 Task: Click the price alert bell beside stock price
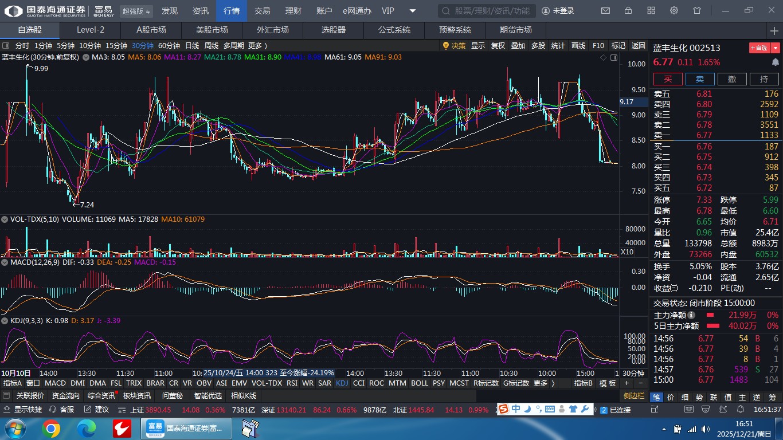[x=775, y=62]
